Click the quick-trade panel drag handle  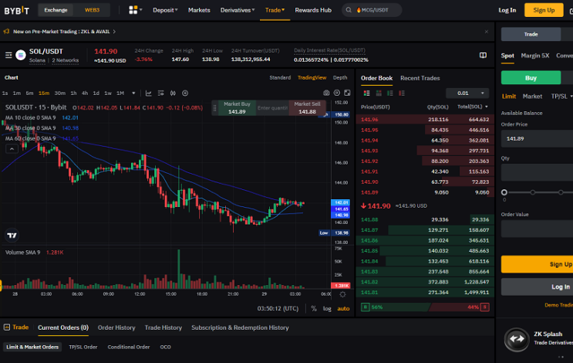215,108
